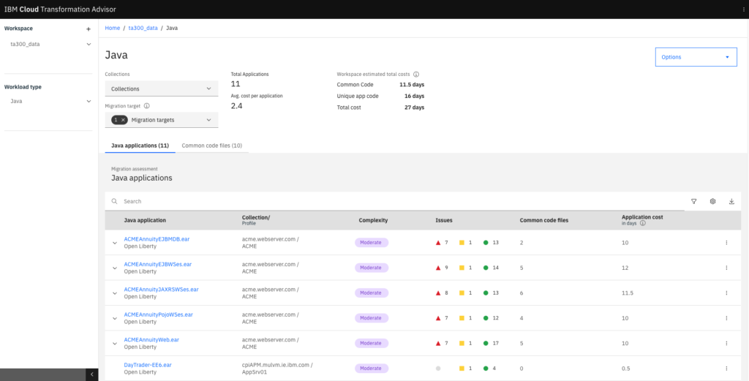Click info icon beside Workspace estimated total costs
The width and height of the screenshot is (749, 381).
(416, 75)
